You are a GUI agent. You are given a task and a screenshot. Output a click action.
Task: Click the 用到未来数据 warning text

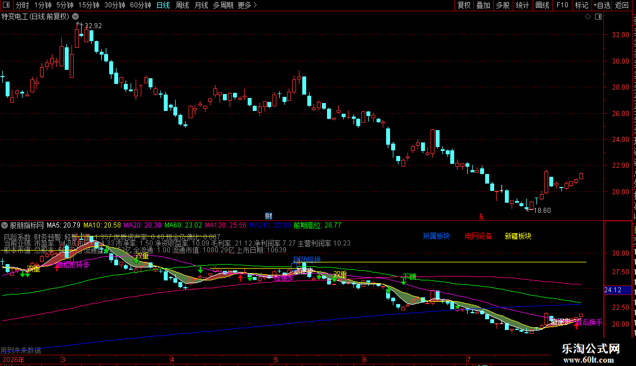(x=21, y=350)
